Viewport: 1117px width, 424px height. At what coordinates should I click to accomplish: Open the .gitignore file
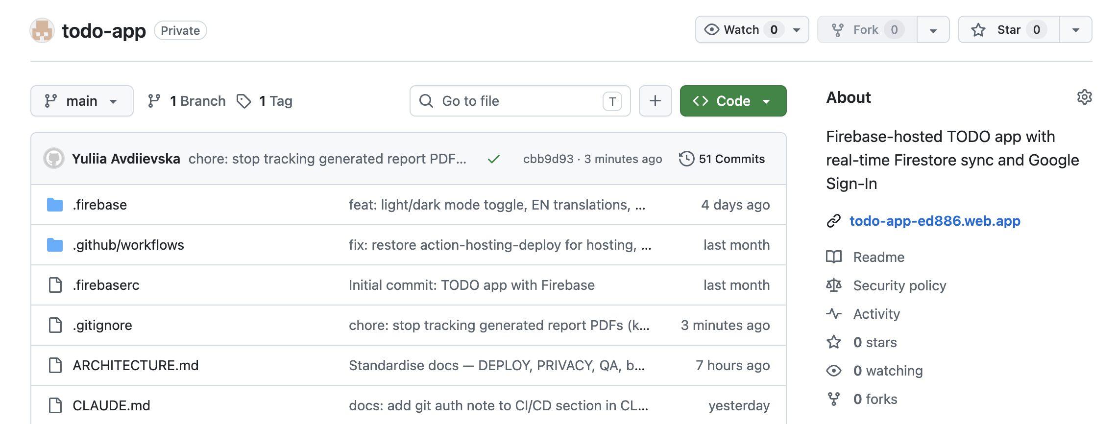[x=102, y=325]
